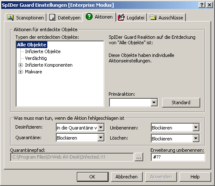Click the Quarantänepfad text field

72,157
